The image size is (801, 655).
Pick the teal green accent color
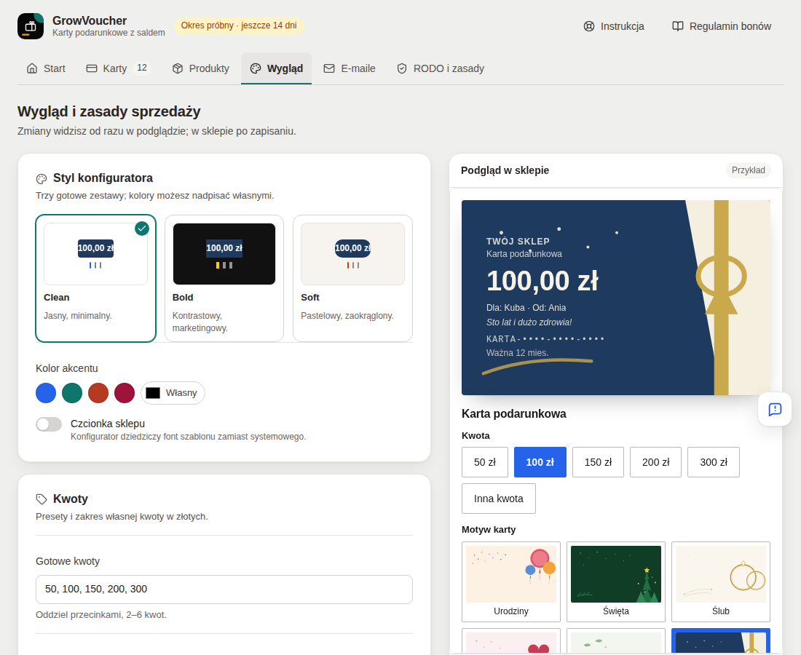pos(72,393)
